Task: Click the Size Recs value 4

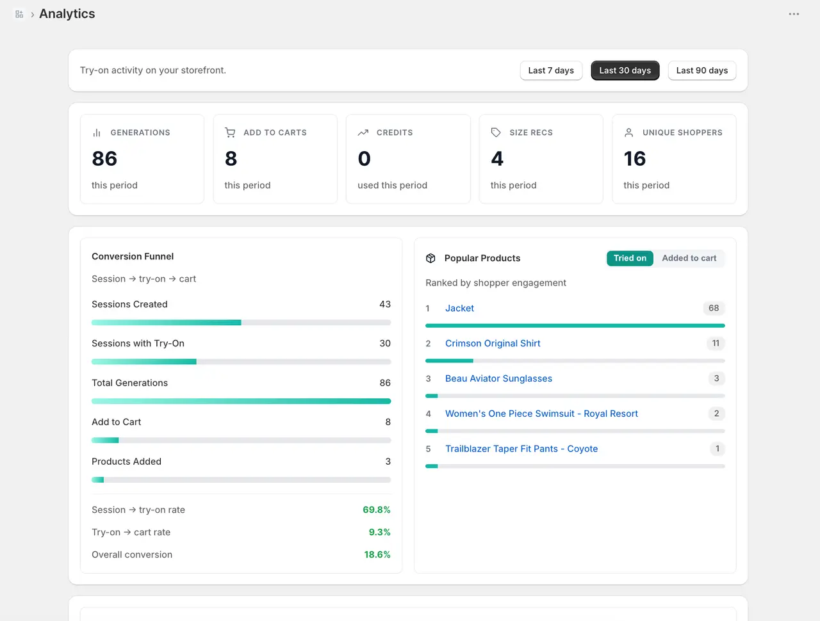Action: click(x=497, y=158)
